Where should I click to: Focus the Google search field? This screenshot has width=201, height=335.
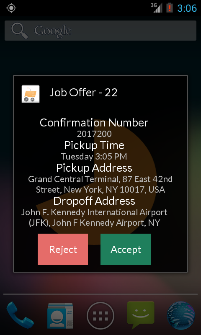(x=100, y=31)
